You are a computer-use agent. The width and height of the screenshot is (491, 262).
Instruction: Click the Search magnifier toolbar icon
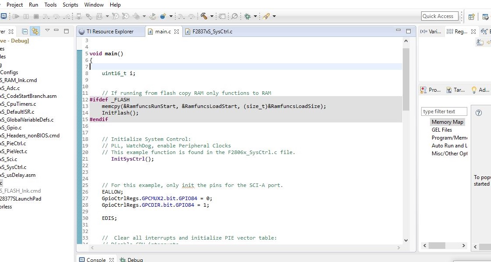pos(234,16)
